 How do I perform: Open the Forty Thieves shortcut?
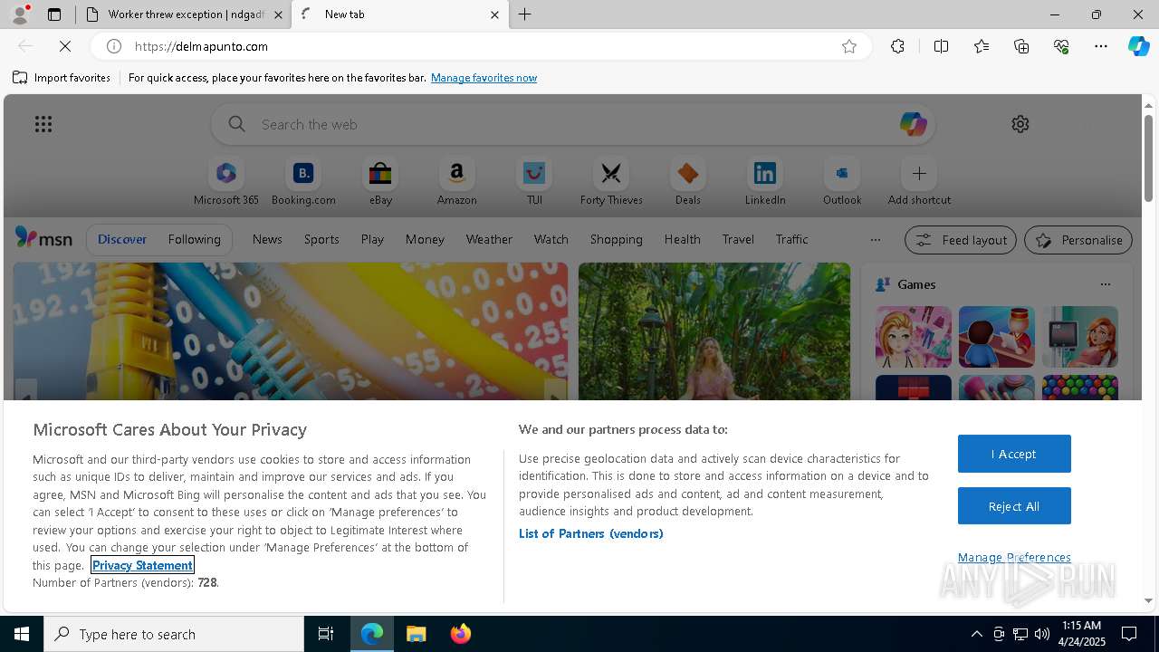pos(611,182)
